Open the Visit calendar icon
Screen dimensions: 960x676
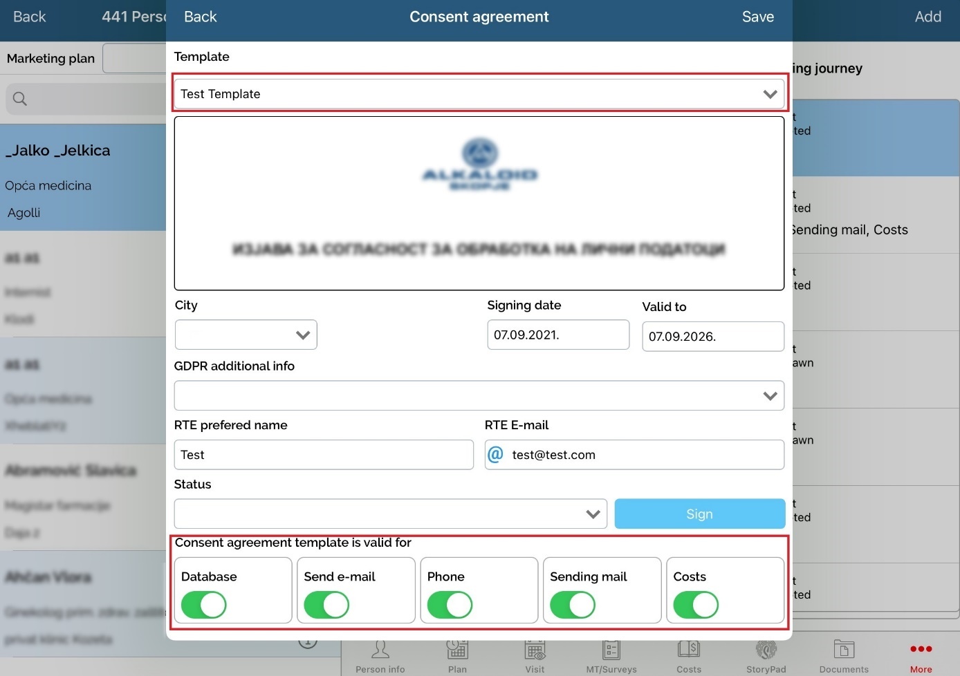click(x=535, y=651)
